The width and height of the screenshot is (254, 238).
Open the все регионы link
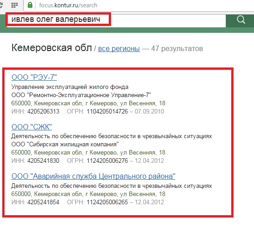pyautogui.click(x=119, y=48)
